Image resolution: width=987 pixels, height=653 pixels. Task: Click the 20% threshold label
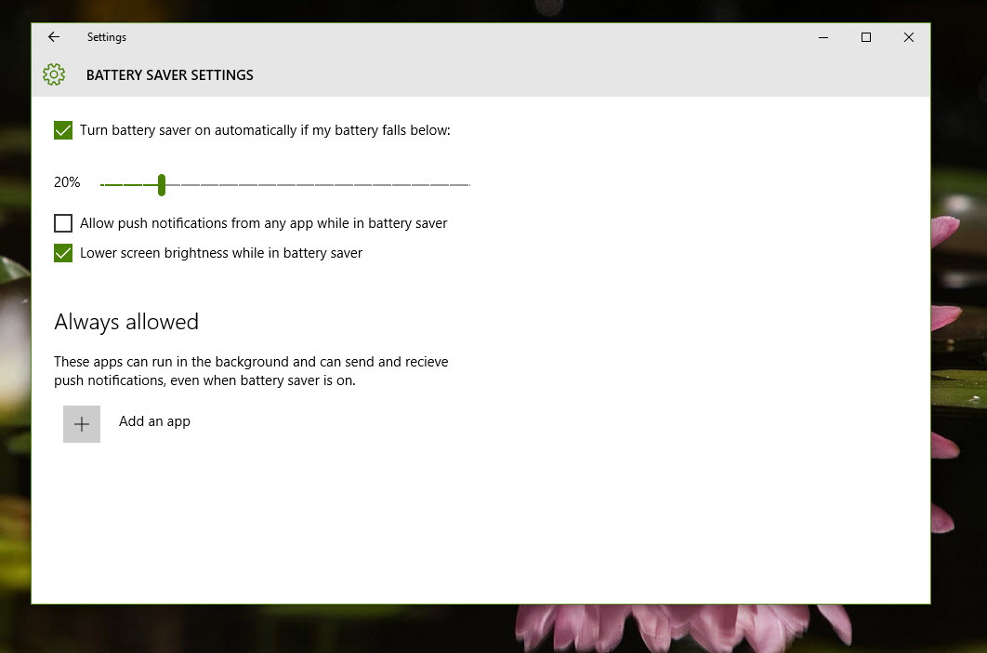click(x=66, y=181)
